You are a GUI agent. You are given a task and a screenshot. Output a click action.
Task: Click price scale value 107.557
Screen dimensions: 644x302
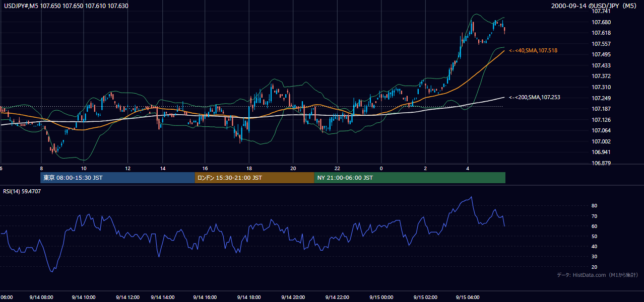601,44
